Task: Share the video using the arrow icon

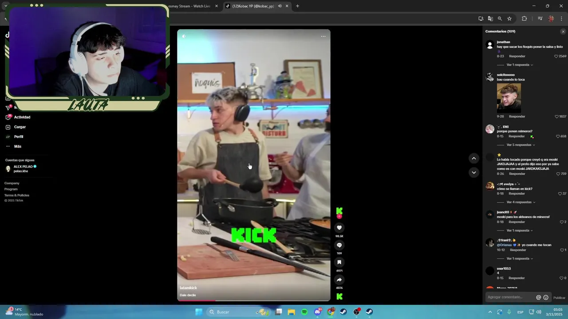Action: tap(339, 280)
